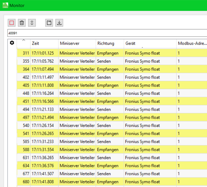
Task: Select row number 634
Action: [26, 166]
